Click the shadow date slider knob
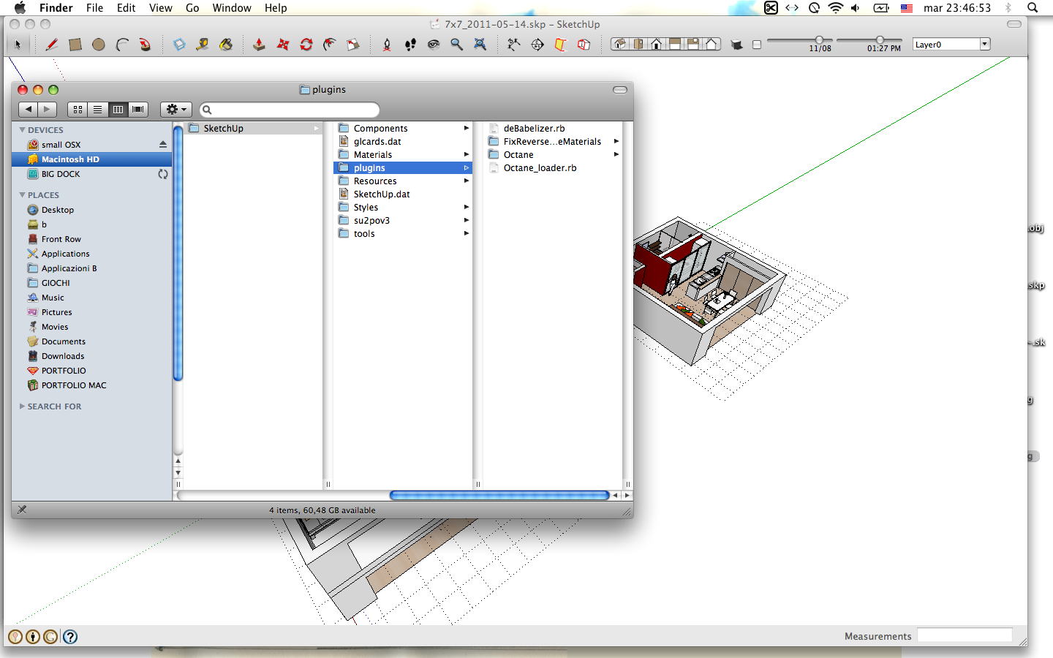 (x=819, y=40)
